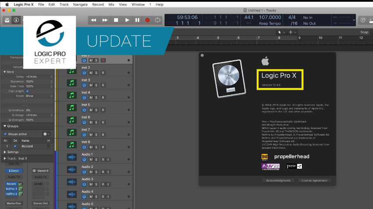This screenshot has height=209, width=373.
Task: Click the Inst 8 track instrument icon
Action: click(x=72, y=145)
